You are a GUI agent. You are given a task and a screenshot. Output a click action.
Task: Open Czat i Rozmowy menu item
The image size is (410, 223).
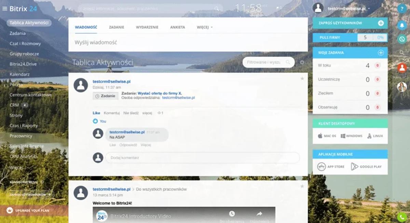pyautogui.click(x=25, y=43)
